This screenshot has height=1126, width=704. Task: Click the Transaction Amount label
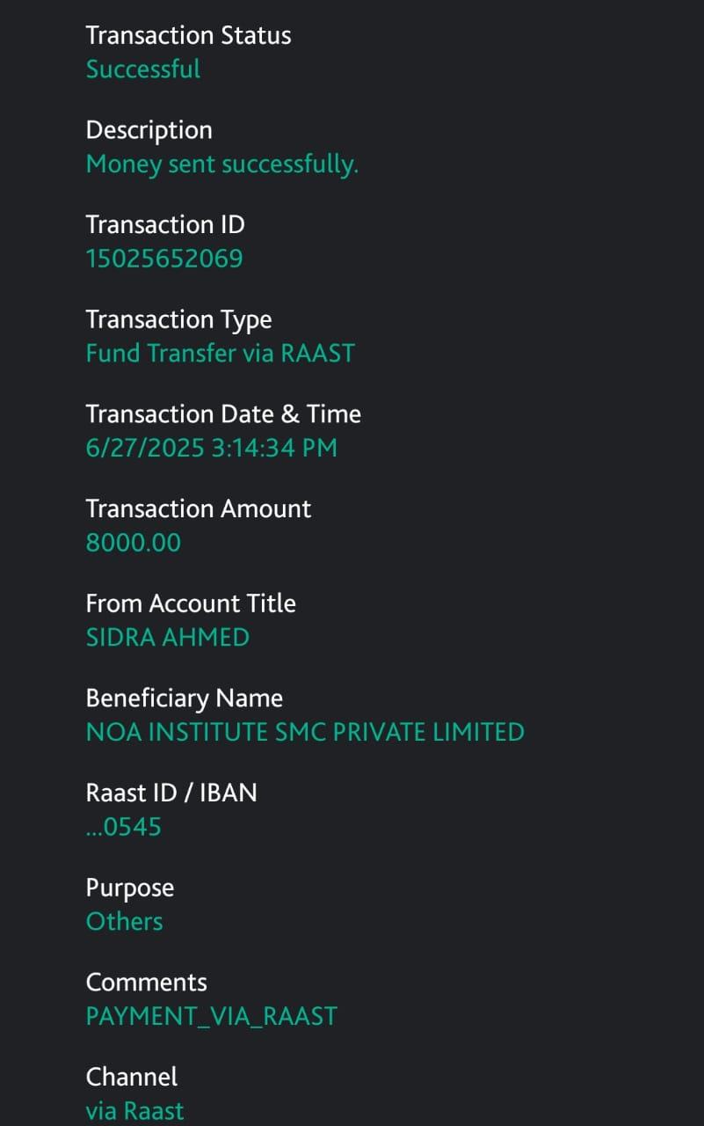199,509
